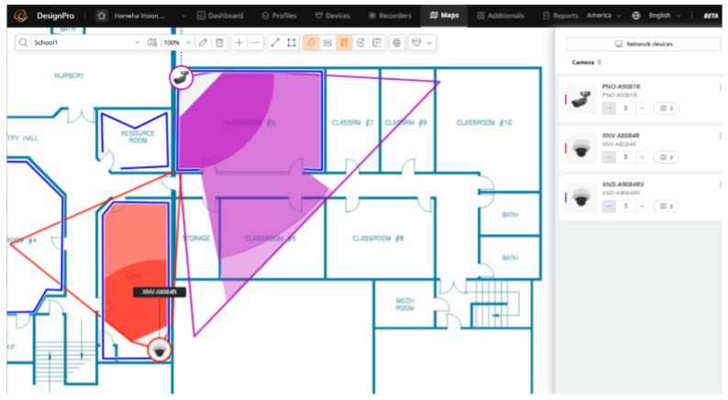This screenshot has height=400, width=728.
Task: Switch to the Dashboard tab
Action: pos(220,16)
